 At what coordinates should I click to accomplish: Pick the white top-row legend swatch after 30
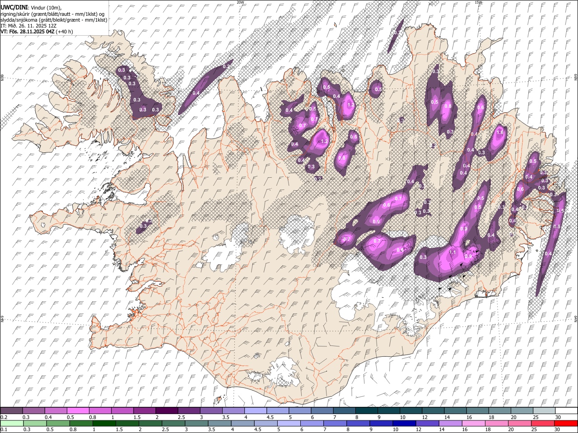[x=566, y=411]
